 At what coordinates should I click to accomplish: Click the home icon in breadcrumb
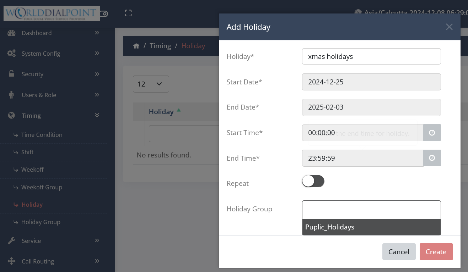tap(136, 46)
